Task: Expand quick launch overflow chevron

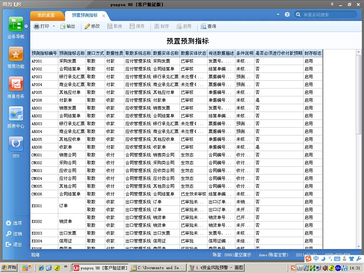Action: [x=65, y=267]
